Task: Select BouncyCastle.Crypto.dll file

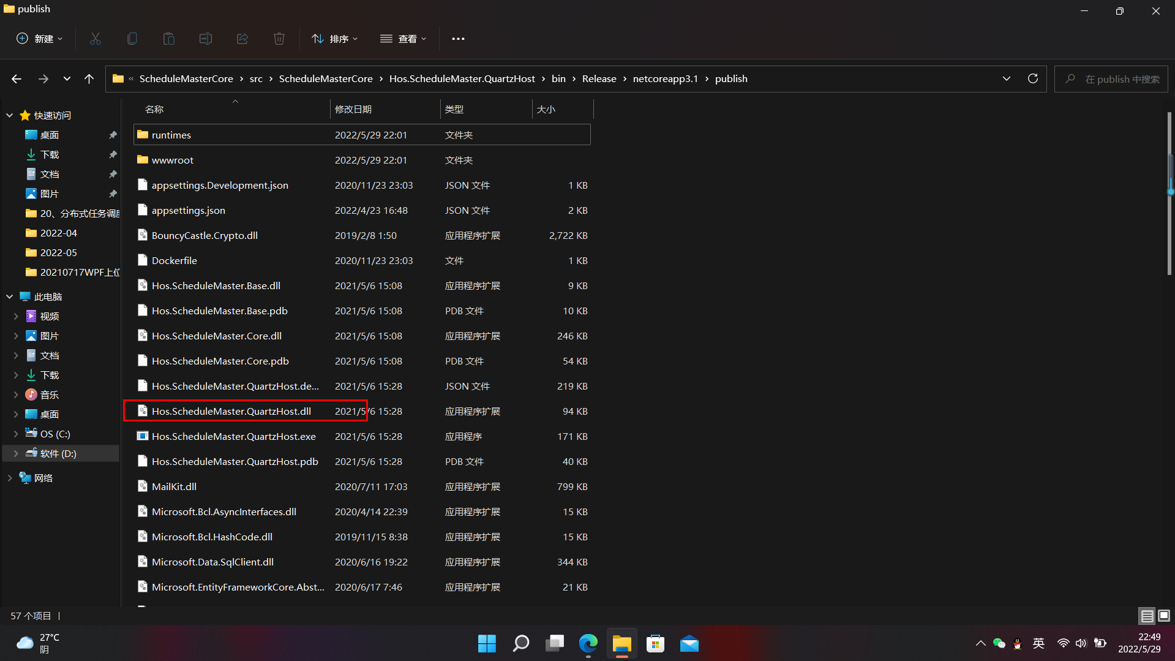Action: pos(362,235)
